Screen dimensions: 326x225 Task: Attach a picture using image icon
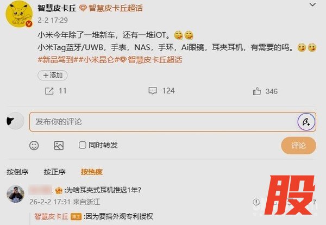pyautogui.click(x=59, y=145)
